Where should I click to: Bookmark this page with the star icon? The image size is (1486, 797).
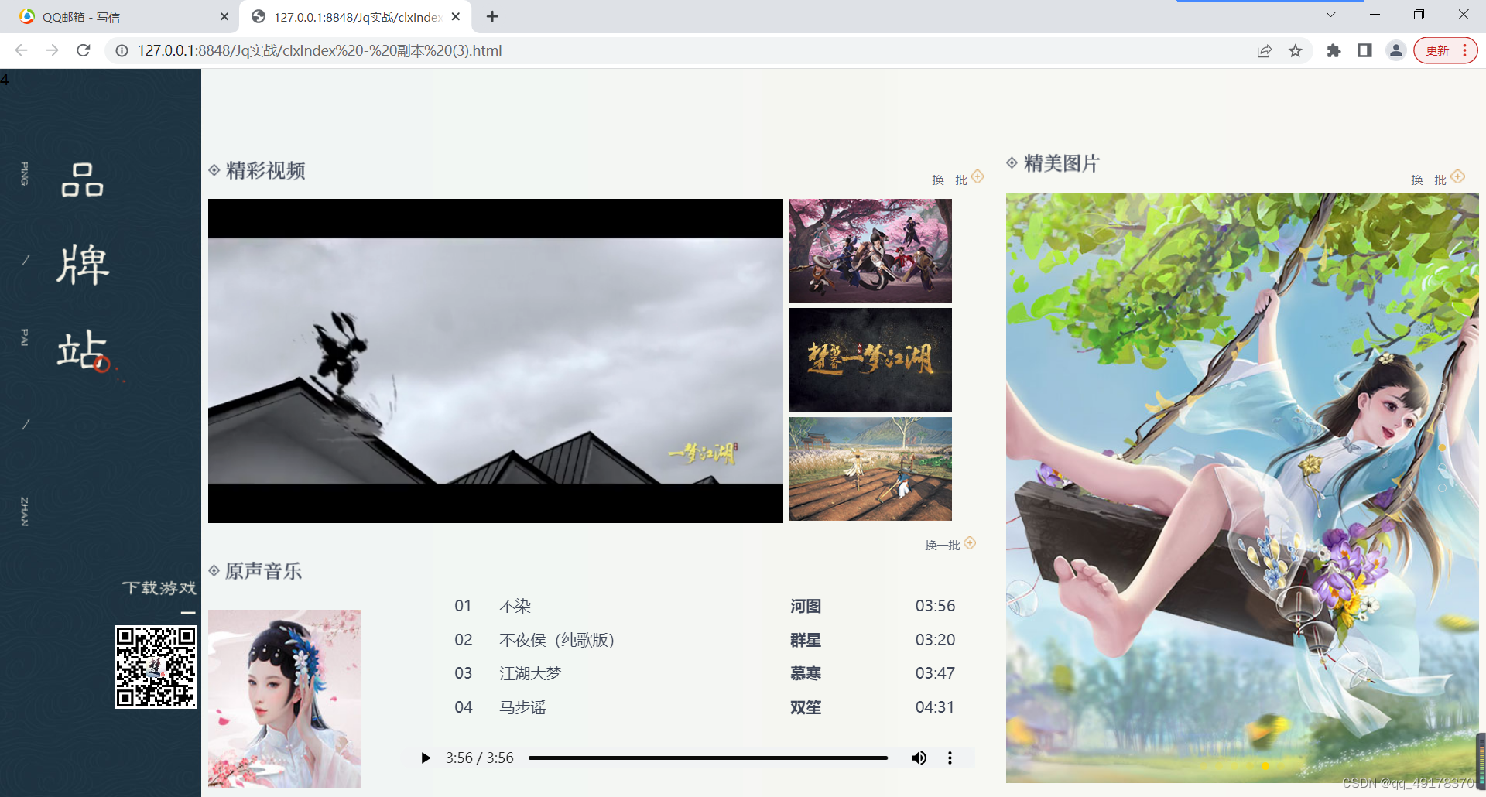(1296, 50)
